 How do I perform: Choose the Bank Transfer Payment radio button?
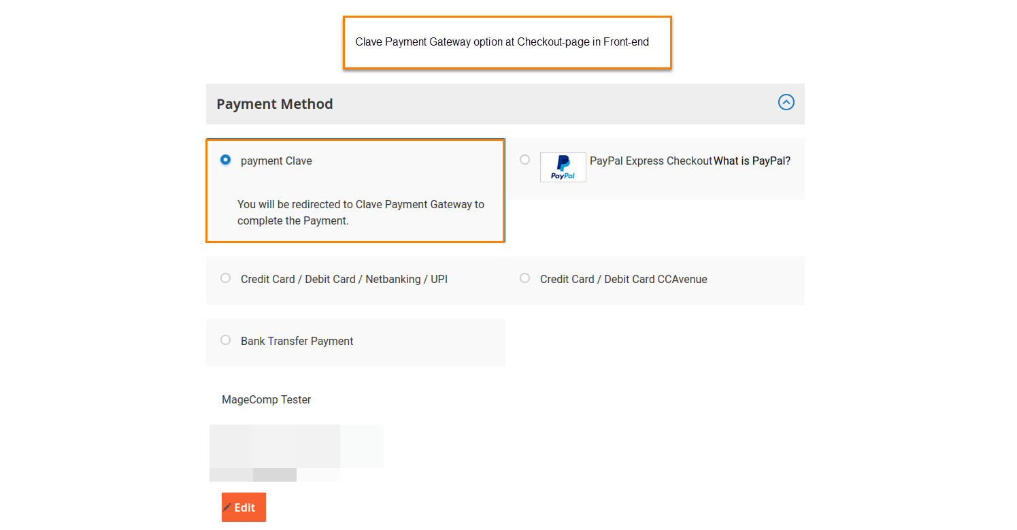[225, 340]
